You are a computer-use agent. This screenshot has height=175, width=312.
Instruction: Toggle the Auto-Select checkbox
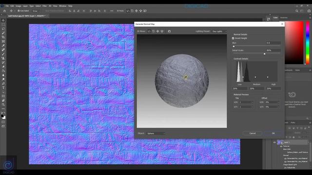click(19, 11)
